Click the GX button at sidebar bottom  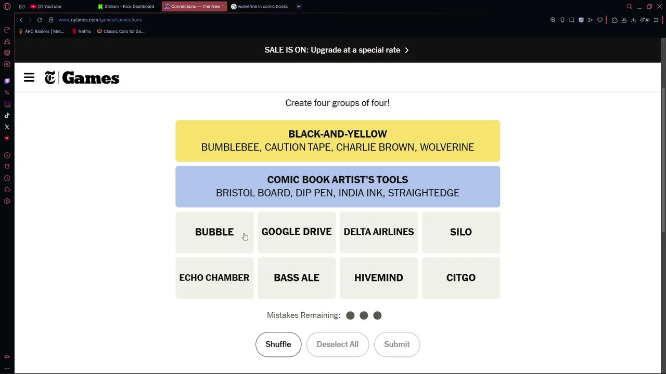[7, 357]
